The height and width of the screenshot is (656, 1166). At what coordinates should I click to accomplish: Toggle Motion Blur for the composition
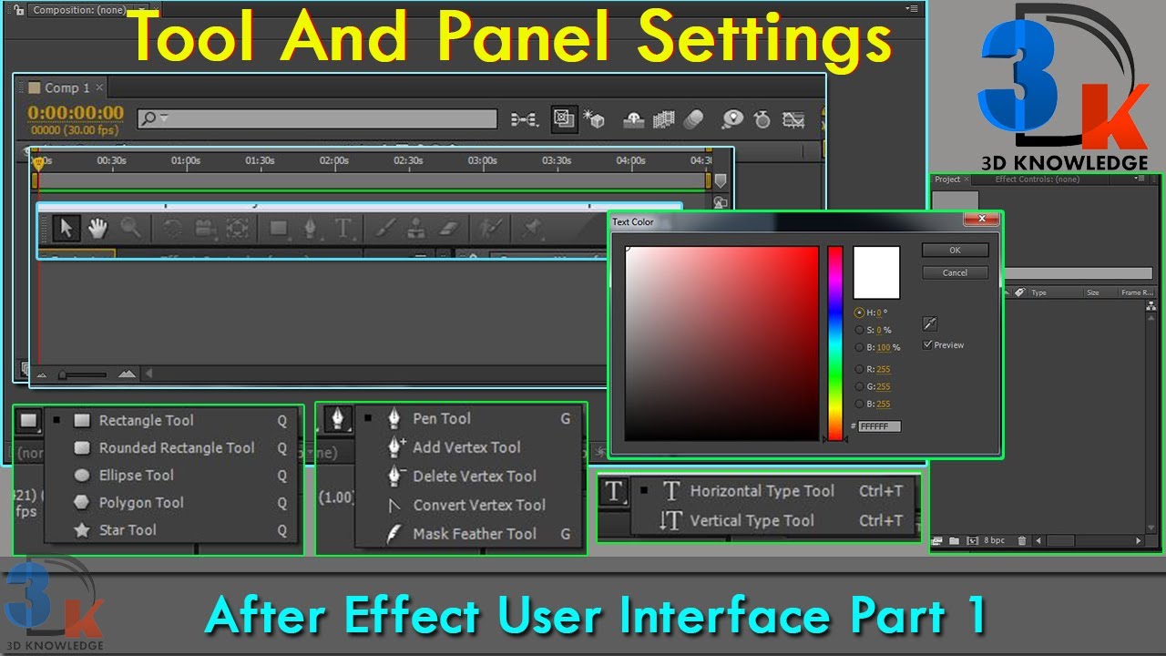(693, 119)
